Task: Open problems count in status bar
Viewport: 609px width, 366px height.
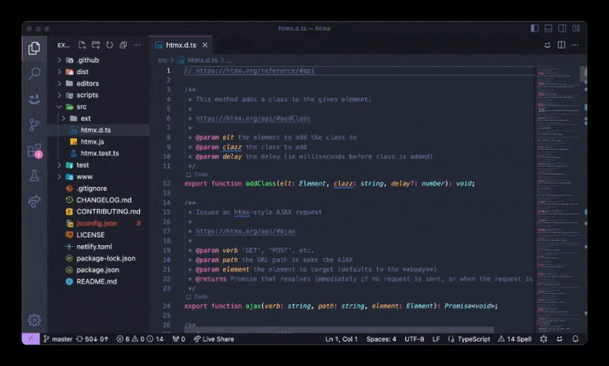Action: tap(140, 339)
